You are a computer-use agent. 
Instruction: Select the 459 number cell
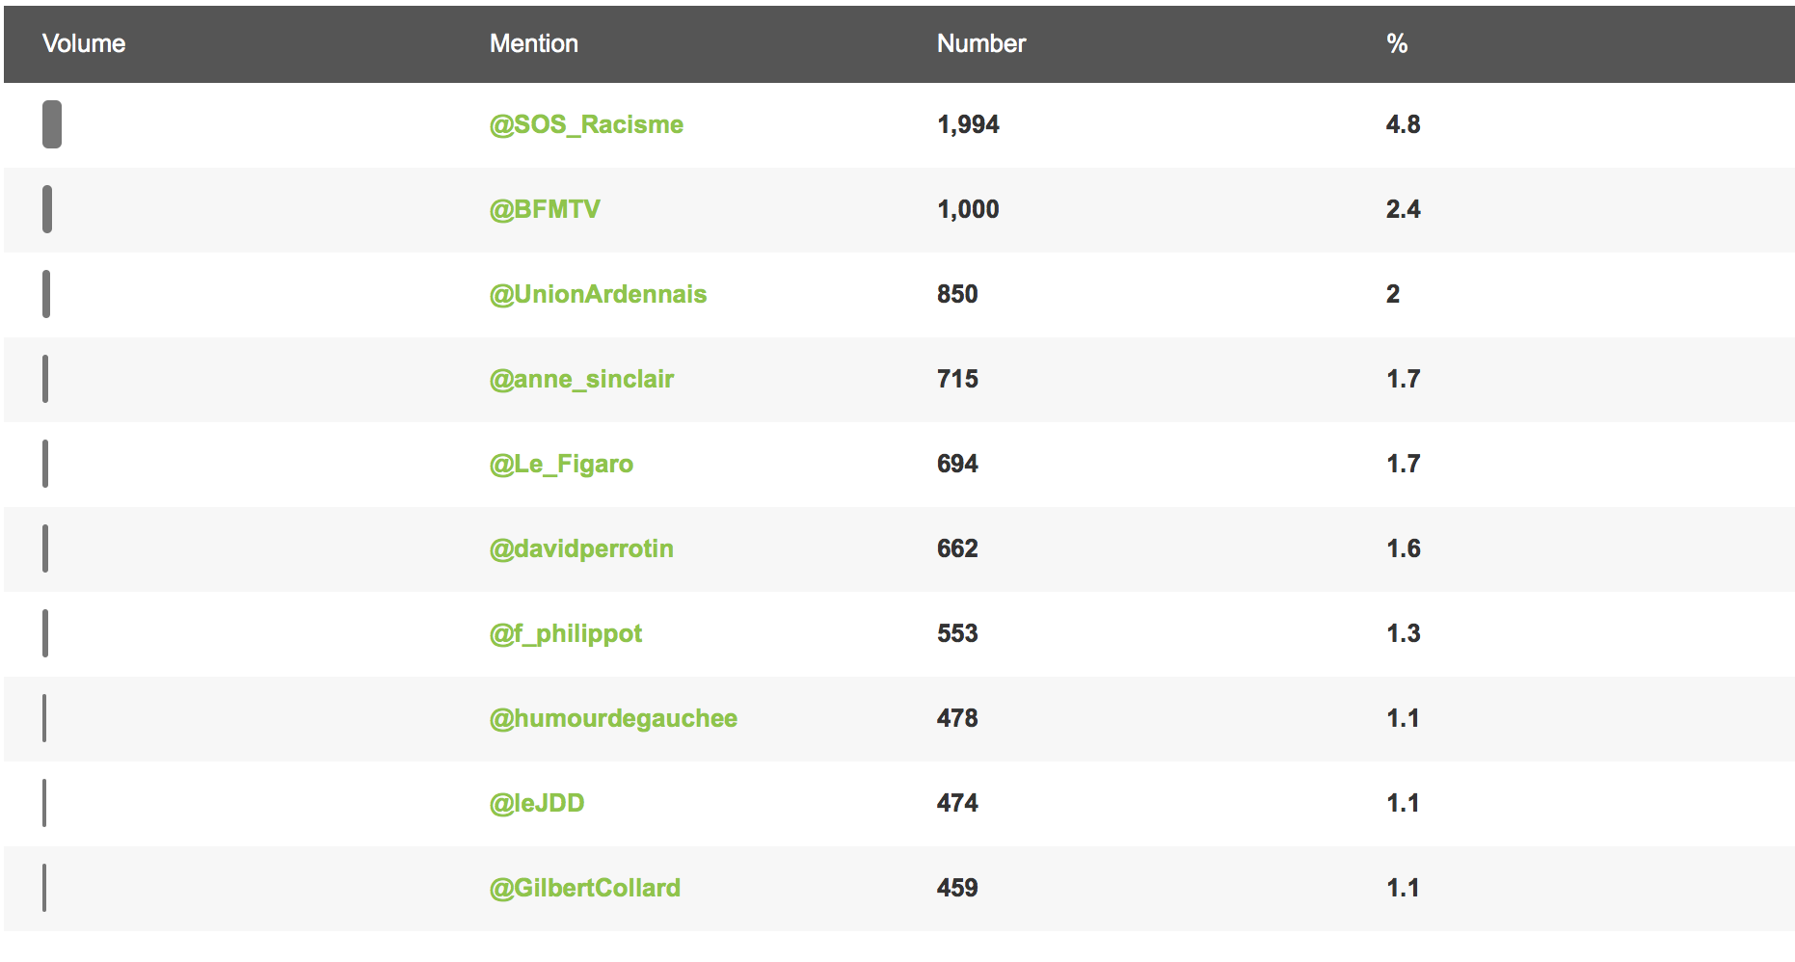point(957,889)
